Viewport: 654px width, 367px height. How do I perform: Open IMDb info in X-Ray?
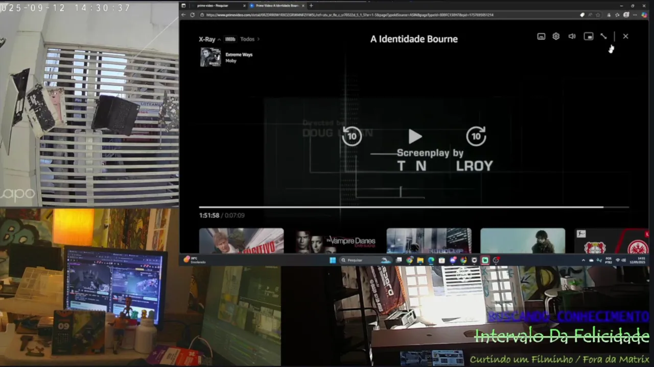coord(230,39)
